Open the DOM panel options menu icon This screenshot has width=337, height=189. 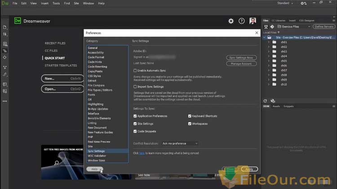click(x=334, y=106)
